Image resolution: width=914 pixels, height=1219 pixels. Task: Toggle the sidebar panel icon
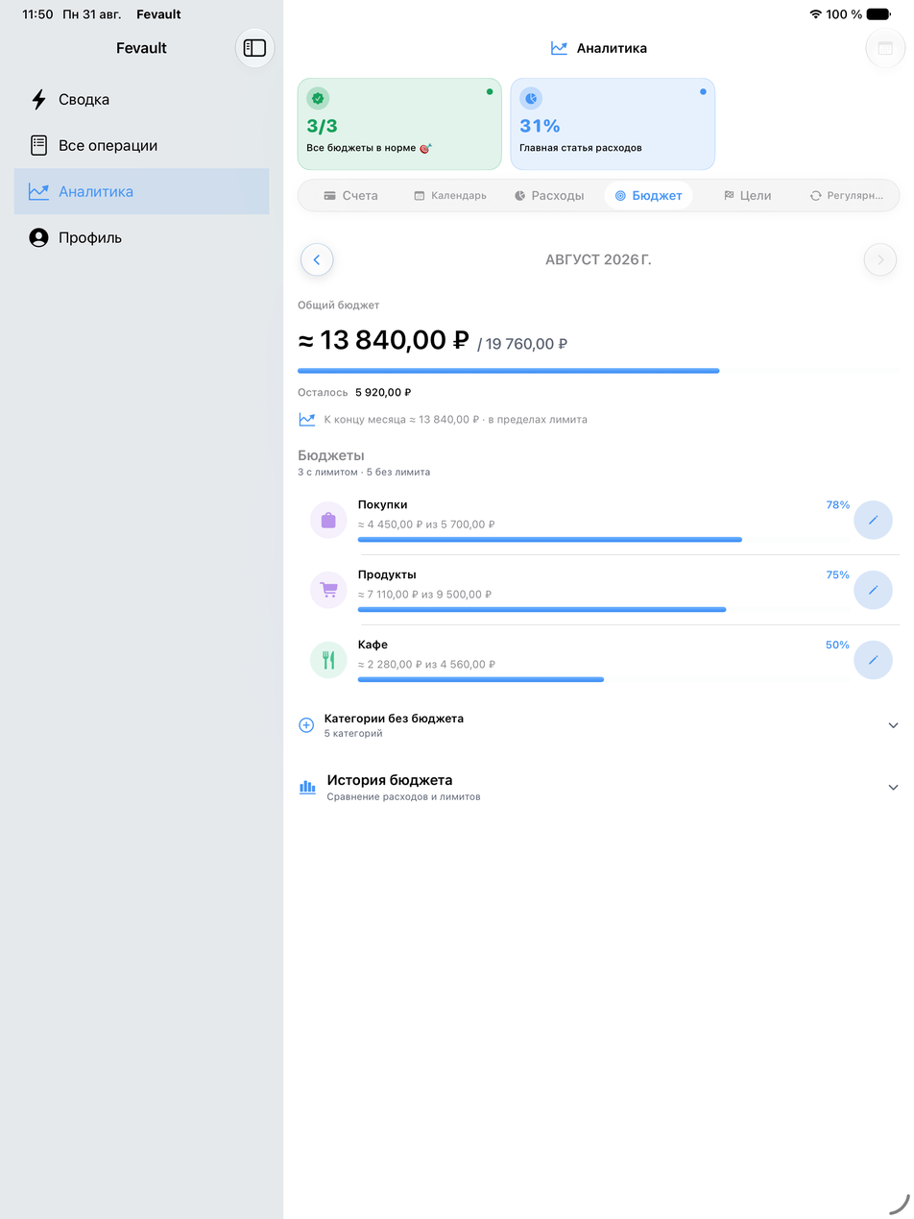[x=254, y=48]
